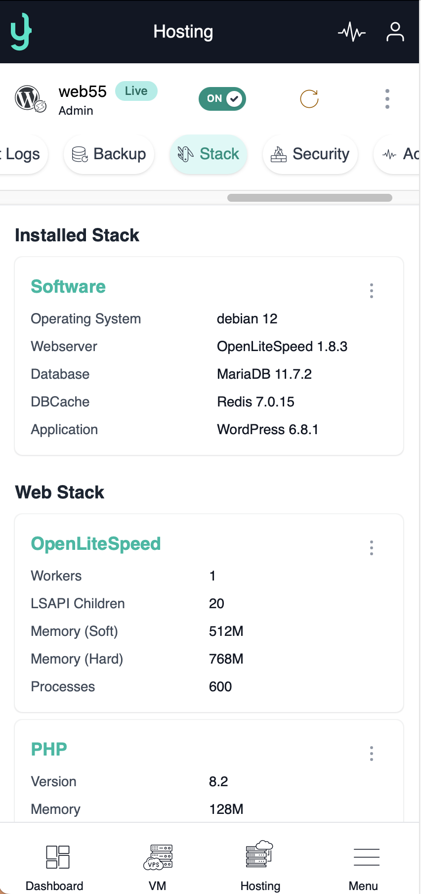Click the green logo in header
Image resolution: width=421 pixels, height=894 pixels.
[x=21, y=32]
